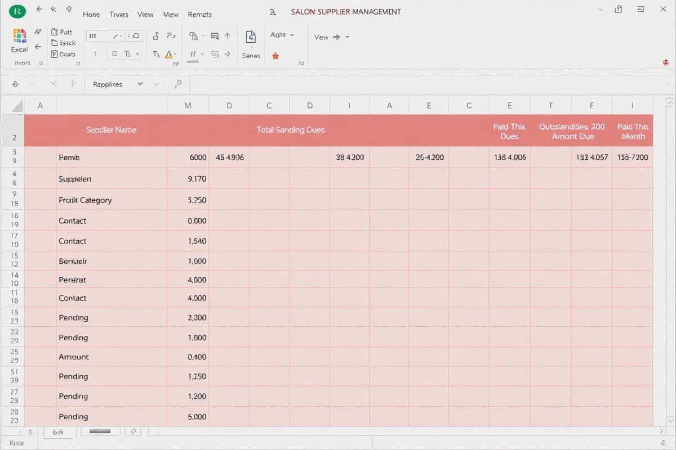Click the magnifier icon beside name box
The width and height of the screenshot is (676, 450).
[178, 84]
